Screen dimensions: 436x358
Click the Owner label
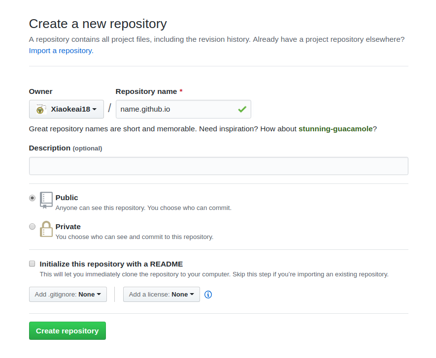pos(40,91)
